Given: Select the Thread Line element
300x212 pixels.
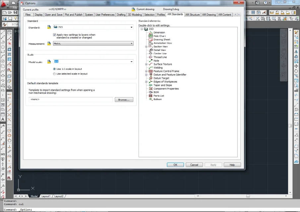Looking at the screenshot, I should pos(160,57).
